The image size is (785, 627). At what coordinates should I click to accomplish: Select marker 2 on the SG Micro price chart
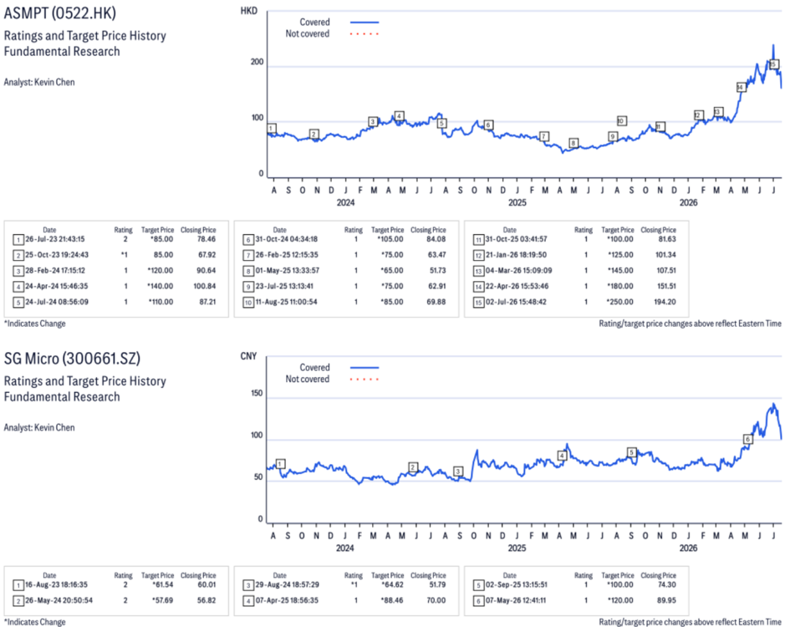(413, 467)
